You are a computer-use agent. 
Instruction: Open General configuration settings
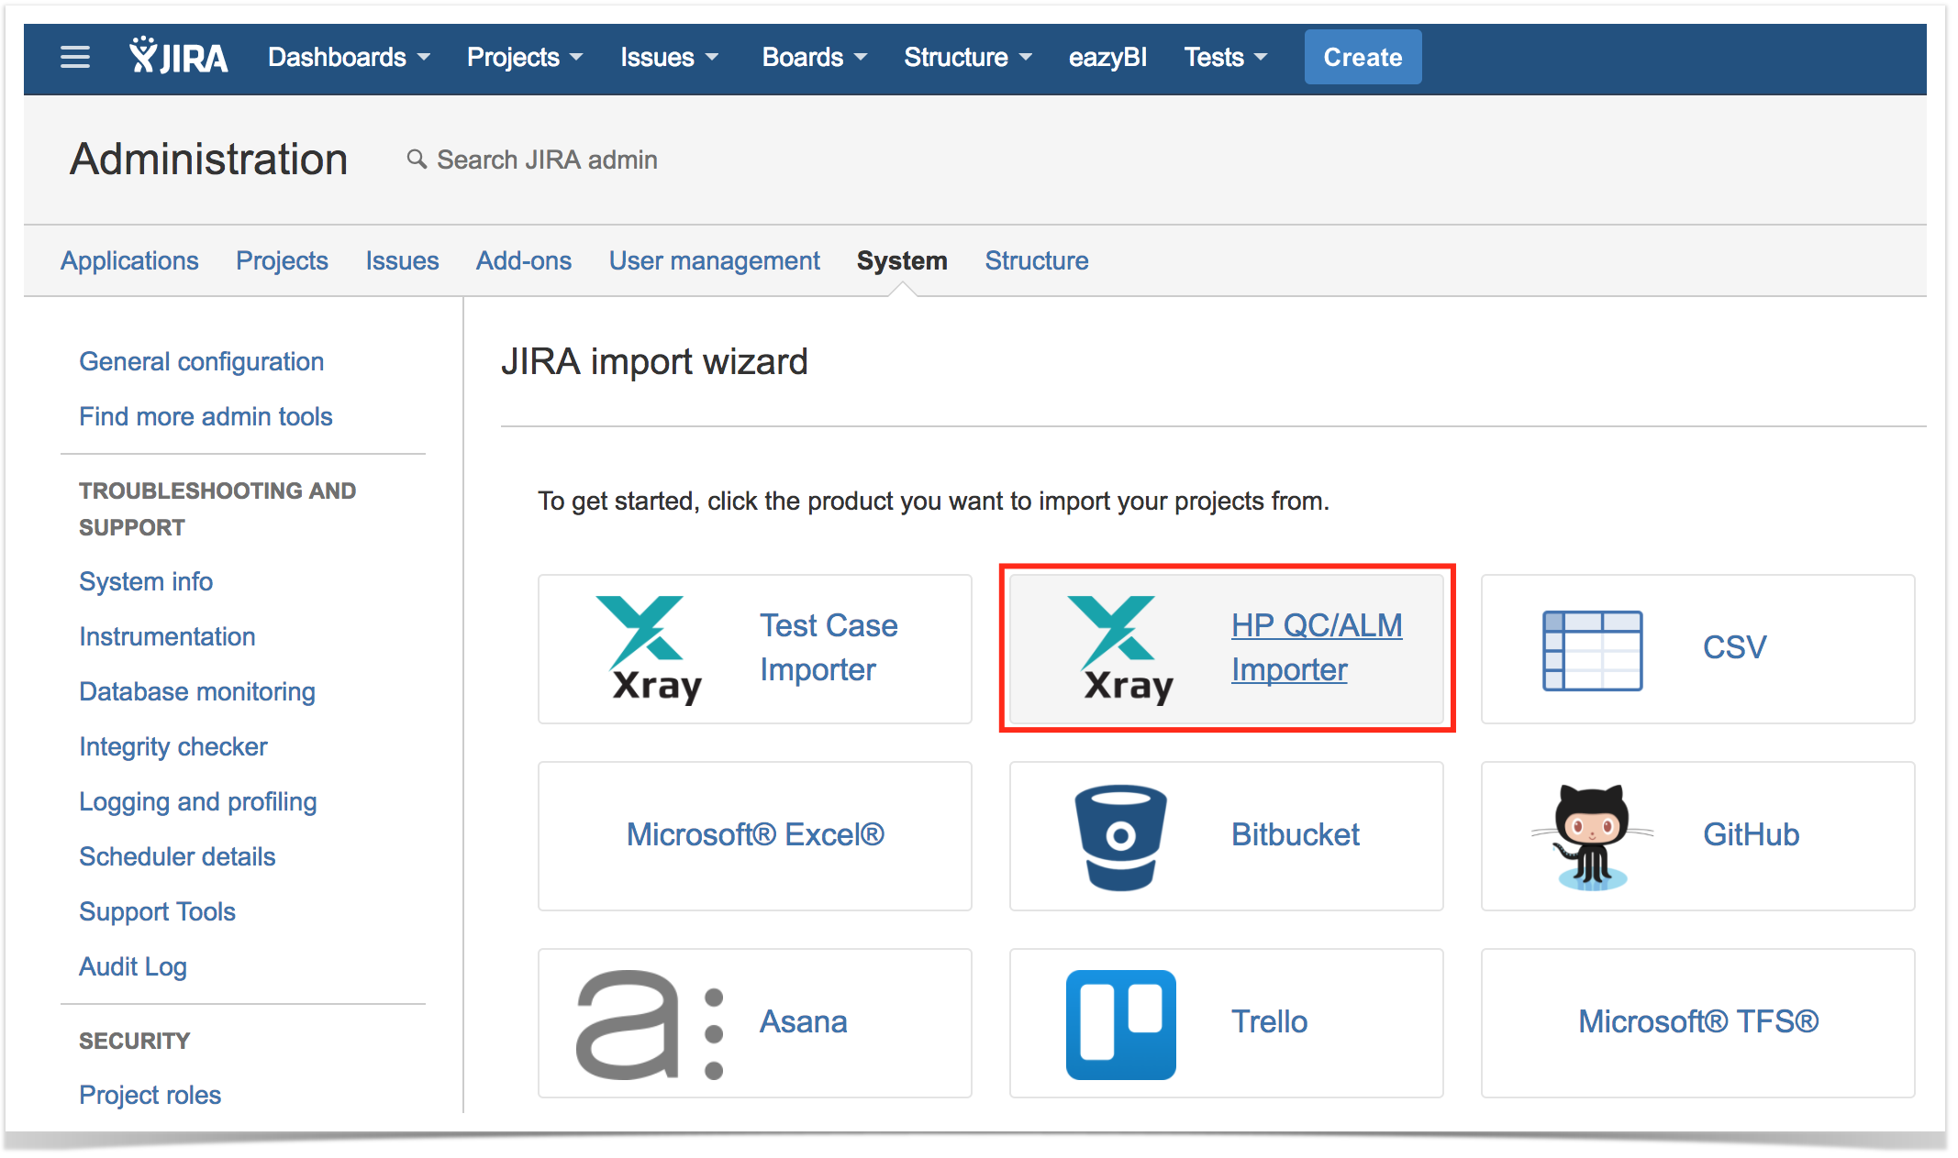pos(201,361)
